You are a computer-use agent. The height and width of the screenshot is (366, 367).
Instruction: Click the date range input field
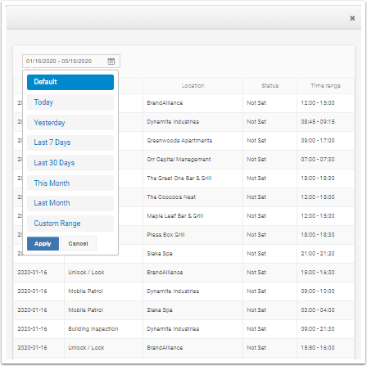[x=71, y=61]
